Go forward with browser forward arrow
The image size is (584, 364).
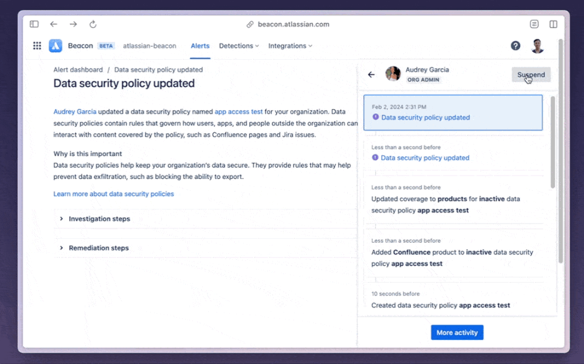[x=74, y=24]
